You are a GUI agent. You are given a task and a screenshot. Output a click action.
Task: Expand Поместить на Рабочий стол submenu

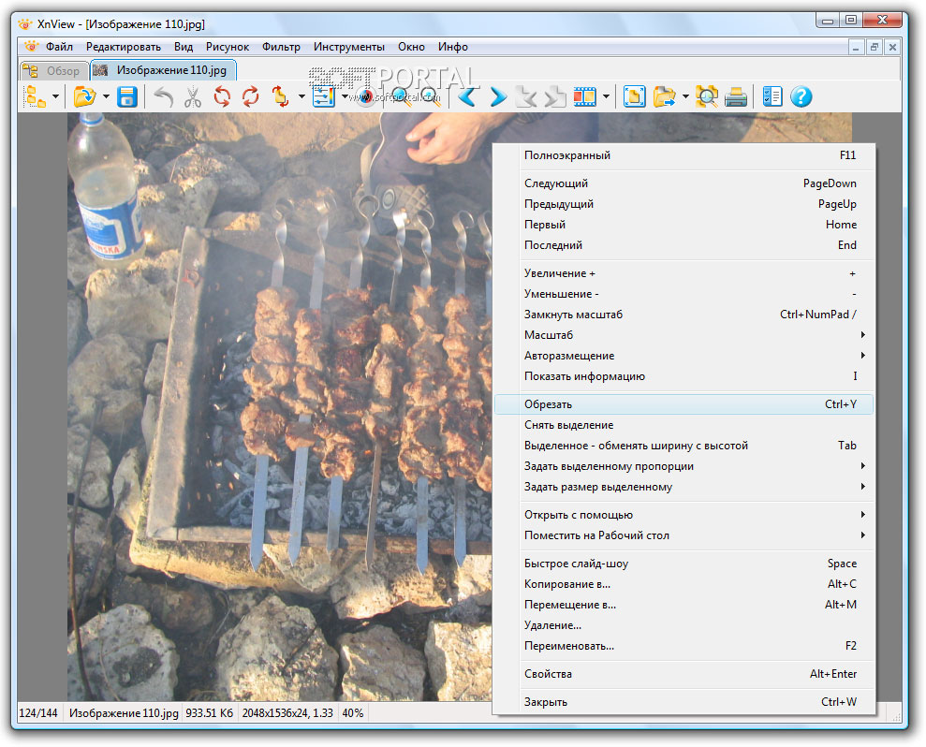(x=683, y=535)
